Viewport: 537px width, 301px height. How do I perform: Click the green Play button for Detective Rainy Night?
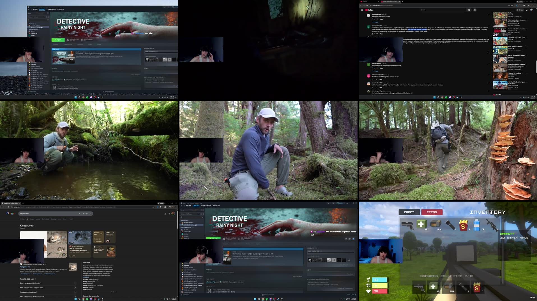[58, 40]
